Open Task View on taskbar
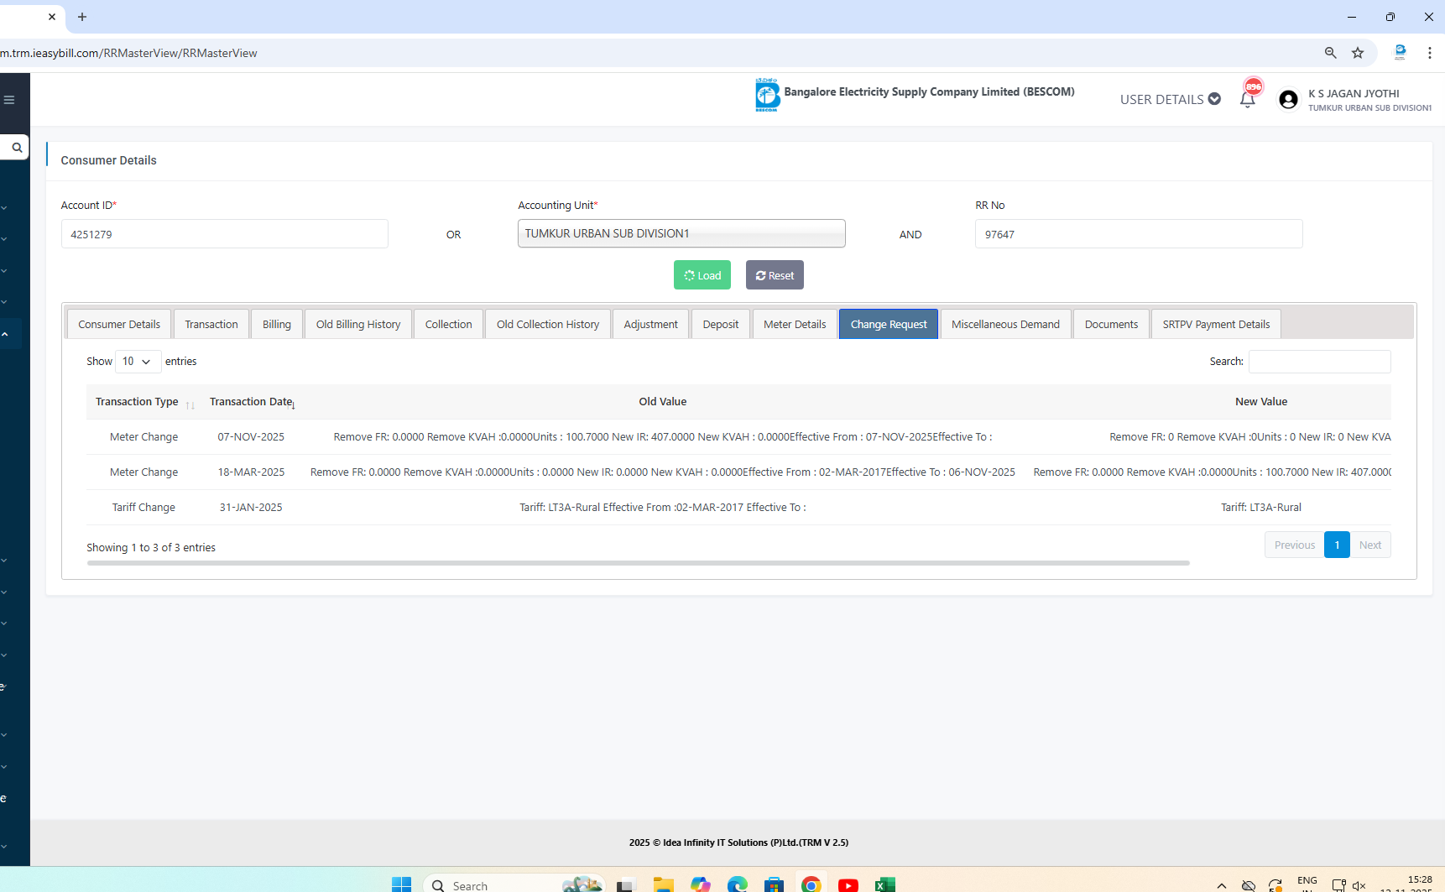The width and height of the screenshot is (1445, 892). click(625, 884)
